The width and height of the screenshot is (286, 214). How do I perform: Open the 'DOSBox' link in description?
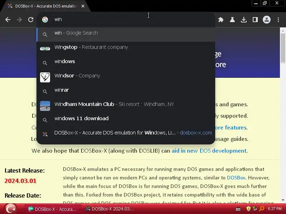pos(236,178)
